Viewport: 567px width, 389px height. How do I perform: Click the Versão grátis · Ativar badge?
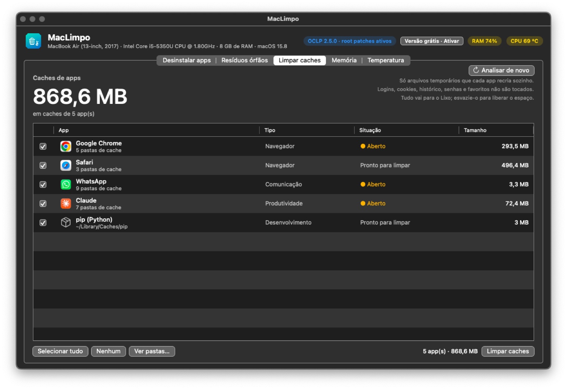coord(432,41)
